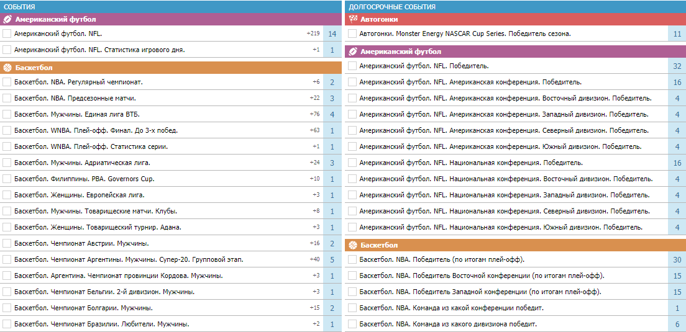686x332 pixels.
Task: Click the +219 extra markets in NFL row
Action: [314, 34]
